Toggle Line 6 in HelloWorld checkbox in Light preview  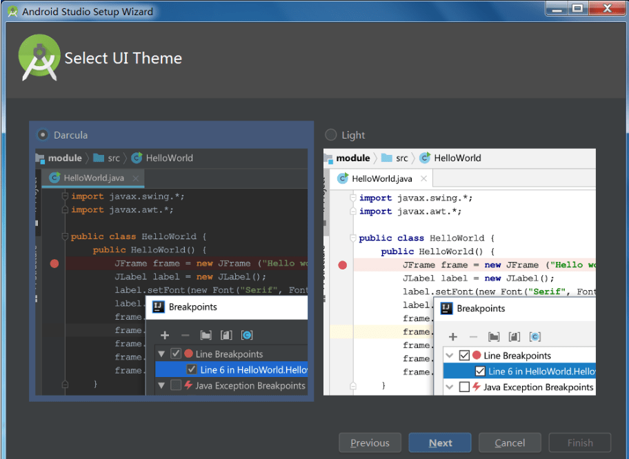tap(480, 371)
